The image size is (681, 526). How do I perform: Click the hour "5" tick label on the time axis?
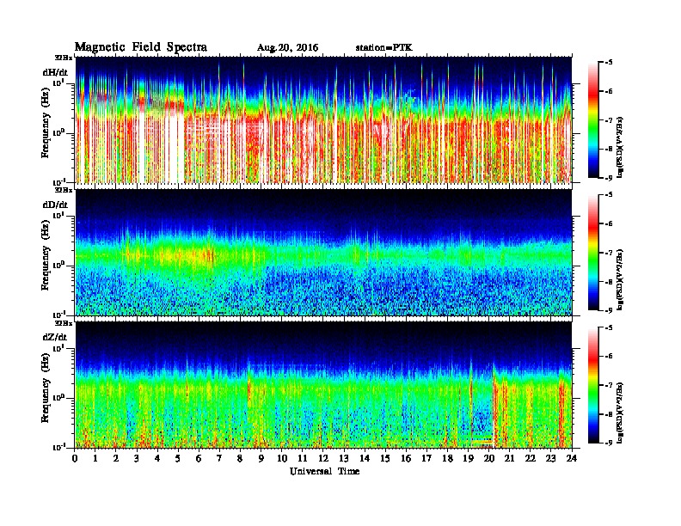(x=178, y=458)
